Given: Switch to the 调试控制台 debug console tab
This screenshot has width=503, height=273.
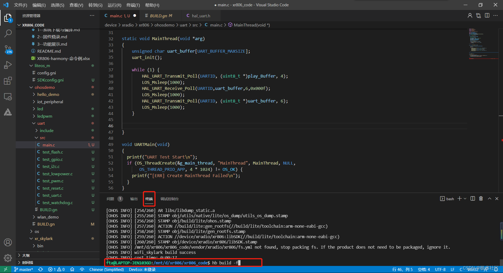Looking at the screenshot, I should [x=170, y=199].
